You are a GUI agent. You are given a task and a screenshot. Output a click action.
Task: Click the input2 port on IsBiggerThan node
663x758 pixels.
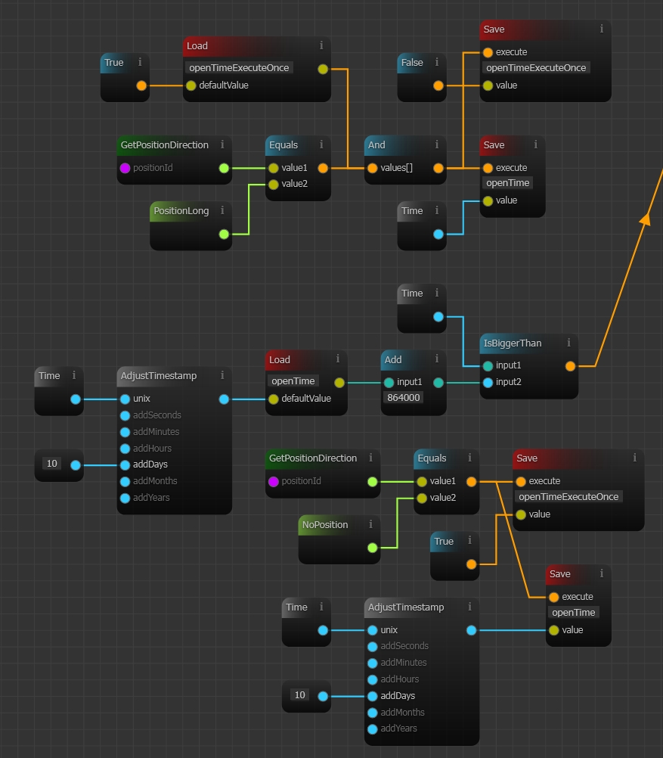(x=488, y=383)
